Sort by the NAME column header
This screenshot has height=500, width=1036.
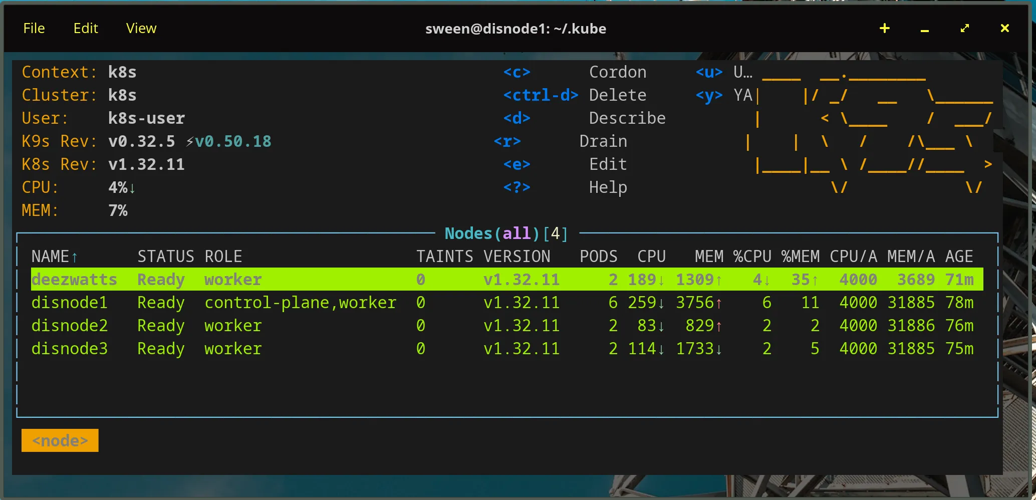point(50,257)
